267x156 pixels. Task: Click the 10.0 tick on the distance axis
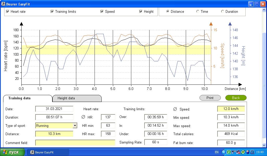pos(204,89)
